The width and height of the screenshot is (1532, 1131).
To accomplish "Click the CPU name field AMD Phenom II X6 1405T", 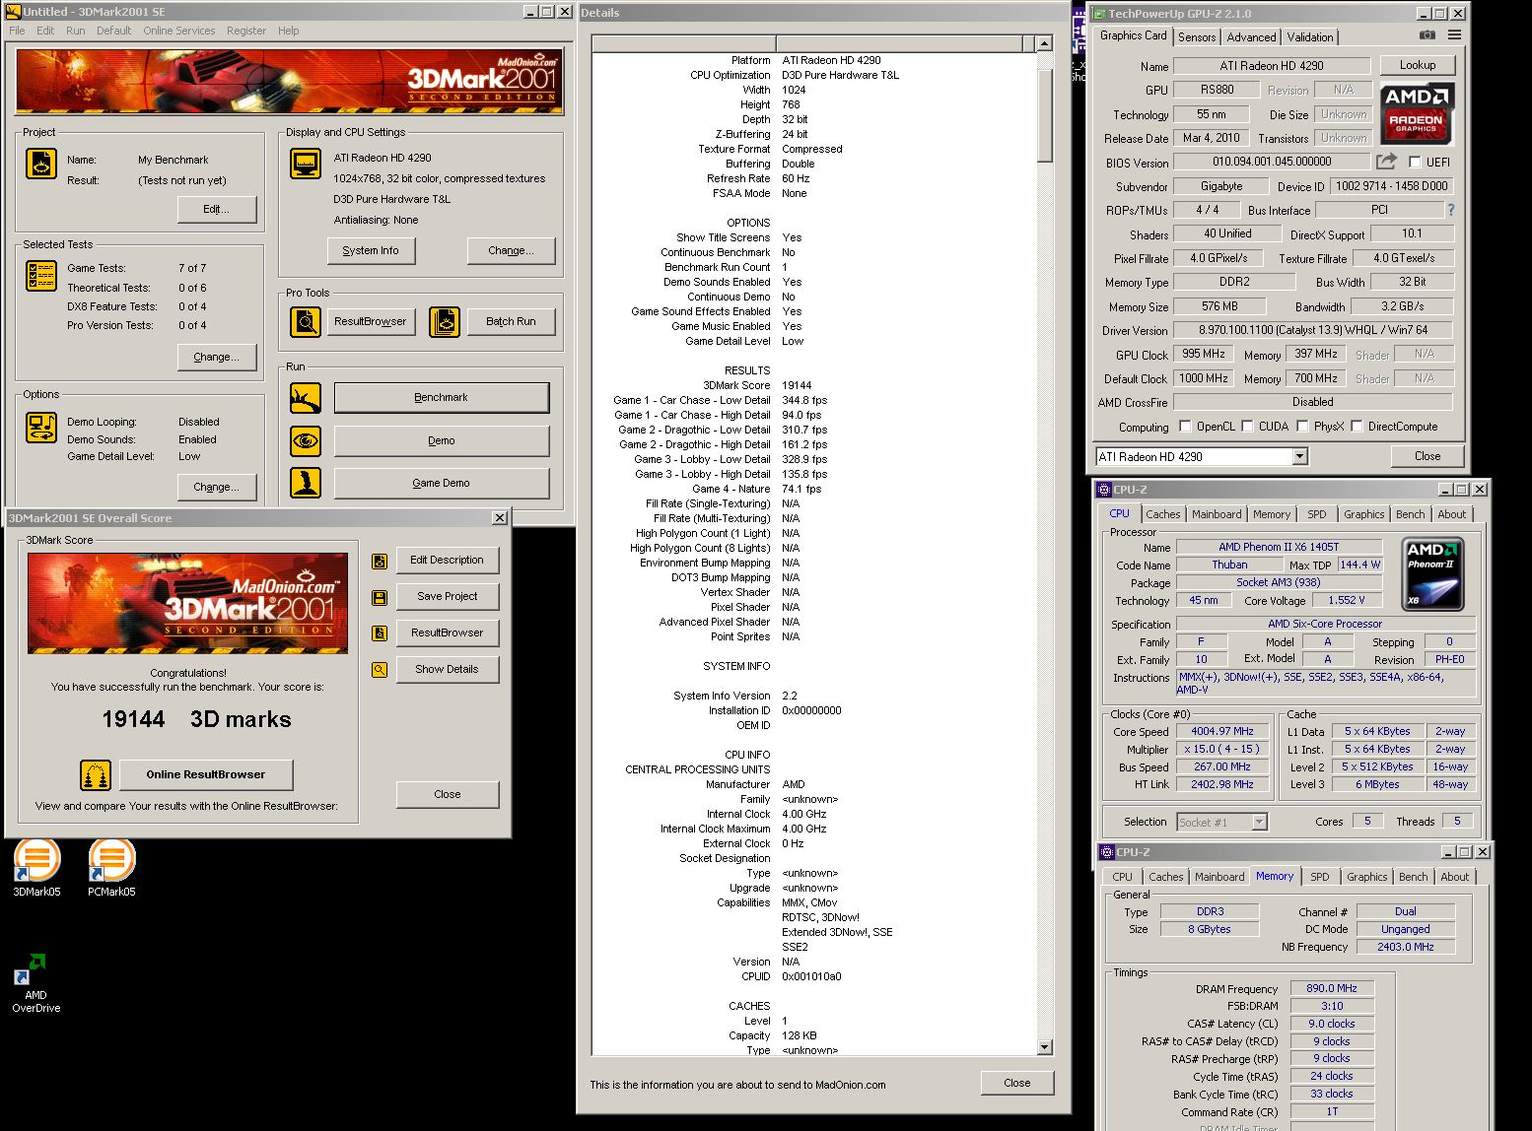I will (x=1279, y=547).
